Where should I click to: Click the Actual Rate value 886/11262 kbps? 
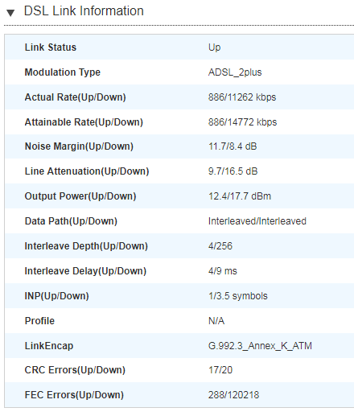[x=242, y=97]
